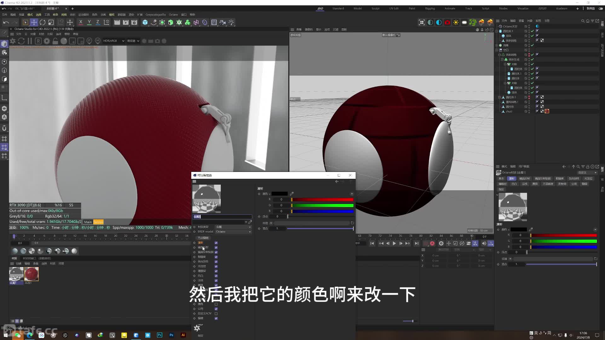605x340 pixels.
Task: Open the HDR/sRGB dropdown
Action: (114, 41)
